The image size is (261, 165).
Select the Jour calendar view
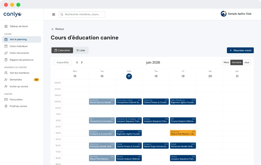pyautogui.click(x=247, y=62)
